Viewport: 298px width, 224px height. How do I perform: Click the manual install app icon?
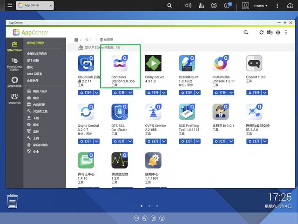point(270,33)
